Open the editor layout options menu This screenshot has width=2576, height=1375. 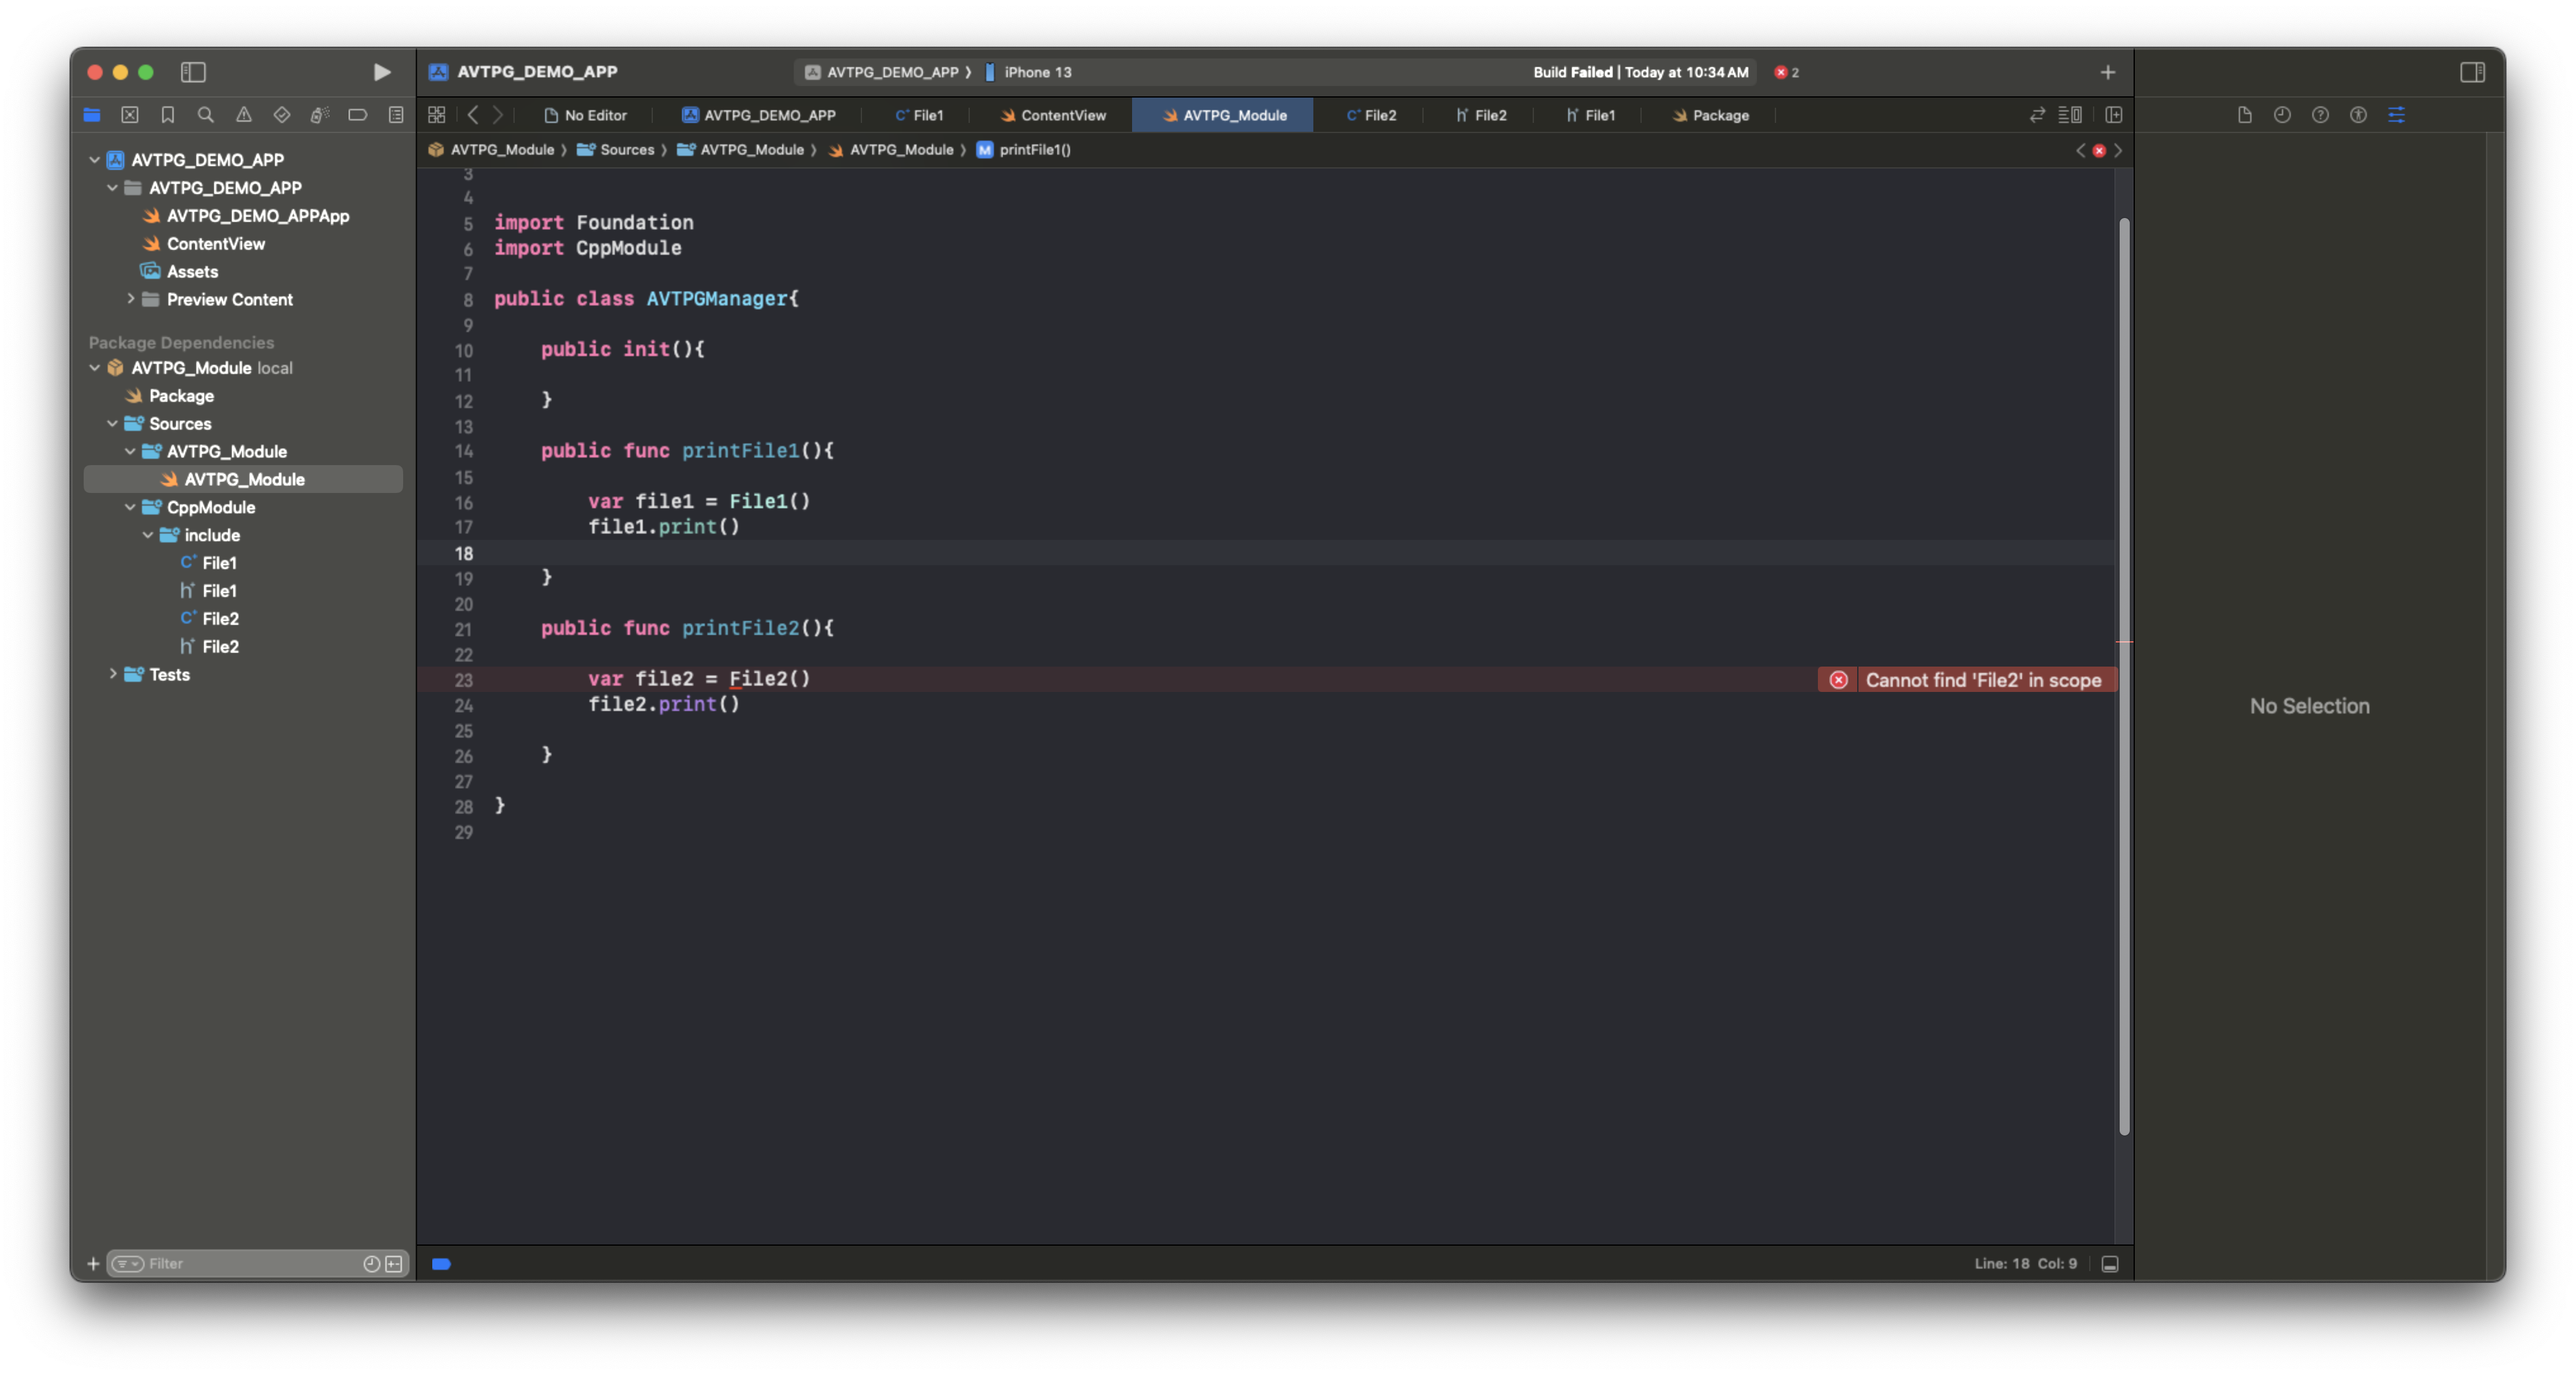pos(2070,115)
